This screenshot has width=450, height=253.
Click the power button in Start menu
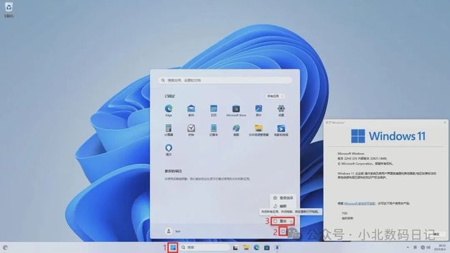click(x=283, y=231)
